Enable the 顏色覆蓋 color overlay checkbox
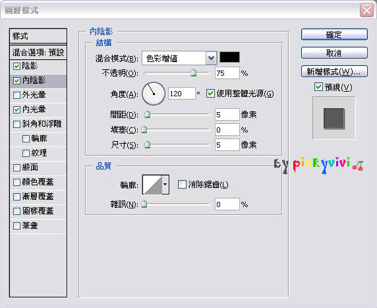 pos(16,182)
